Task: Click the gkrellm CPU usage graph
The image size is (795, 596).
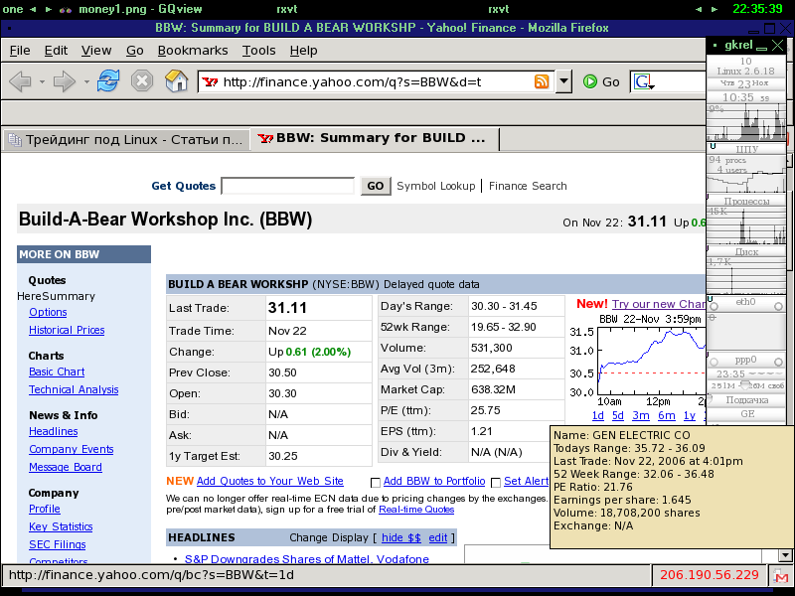Action: pos(746,122)
